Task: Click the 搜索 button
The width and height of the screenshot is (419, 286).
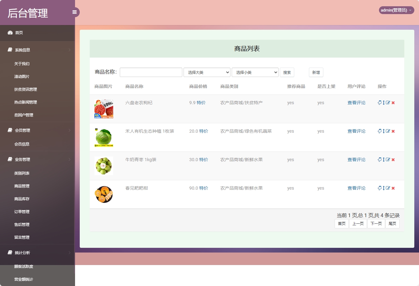Action: pyautogui.click(x=287, y=72)
